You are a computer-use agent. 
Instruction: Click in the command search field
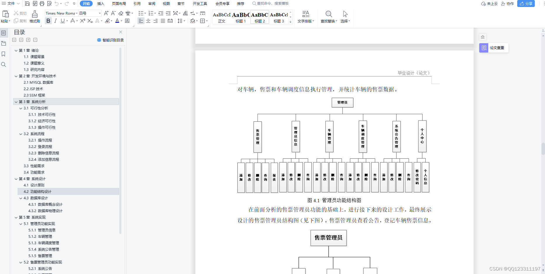[271, 4]
